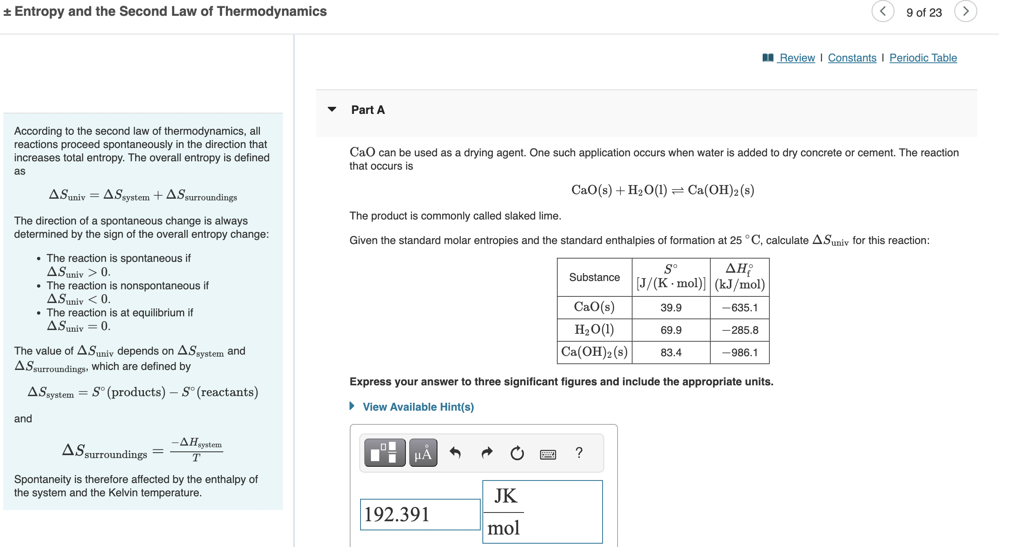The image size is (1018, 547).
Task: Open the keyboard shortcuts icon
Action: (548, 453)
